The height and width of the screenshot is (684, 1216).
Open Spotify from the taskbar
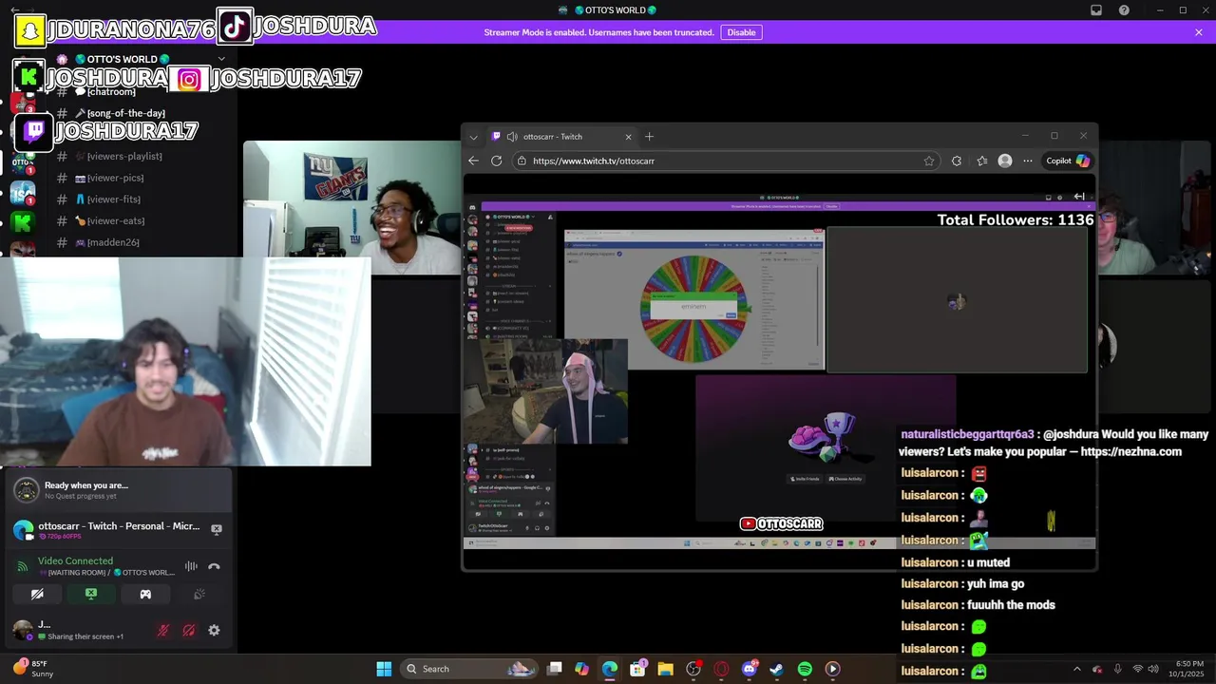[x=805, y=669]
